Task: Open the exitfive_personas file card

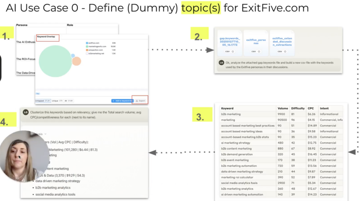Action: coord(256,43)
